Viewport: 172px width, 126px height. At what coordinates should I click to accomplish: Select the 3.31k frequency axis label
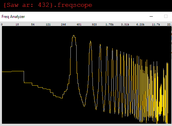[x=125, y=24]
